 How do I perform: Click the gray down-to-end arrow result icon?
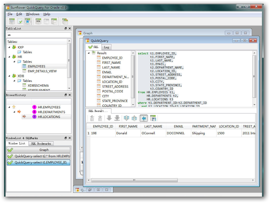pos(117,118)
